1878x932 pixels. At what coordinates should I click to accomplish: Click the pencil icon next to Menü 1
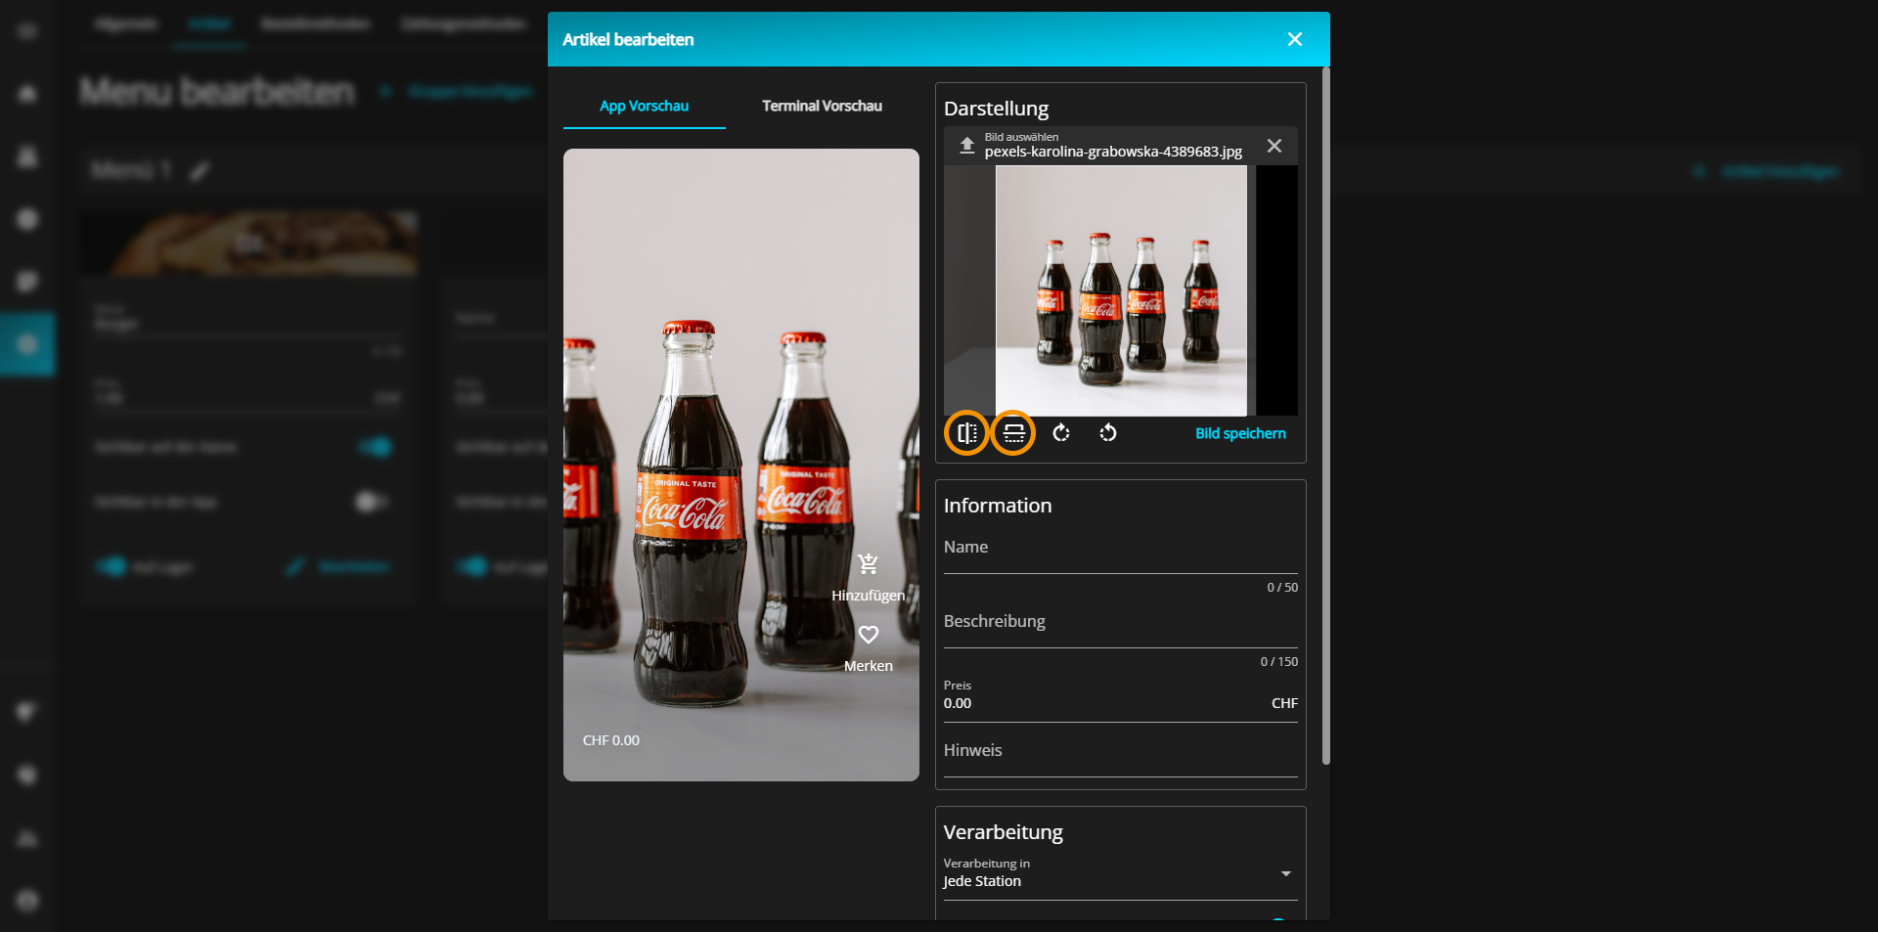pos(200,171)
